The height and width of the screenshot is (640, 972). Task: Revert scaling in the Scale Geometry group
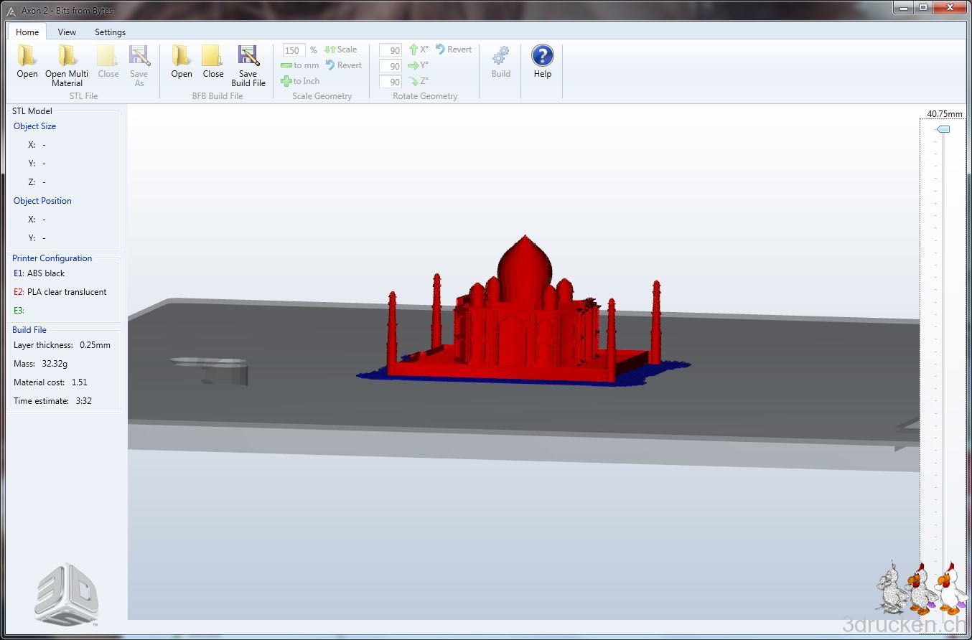pyautogui.click(x=344, y=65)
